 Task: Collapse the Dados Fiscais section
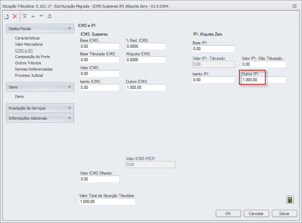coord(70,29)
